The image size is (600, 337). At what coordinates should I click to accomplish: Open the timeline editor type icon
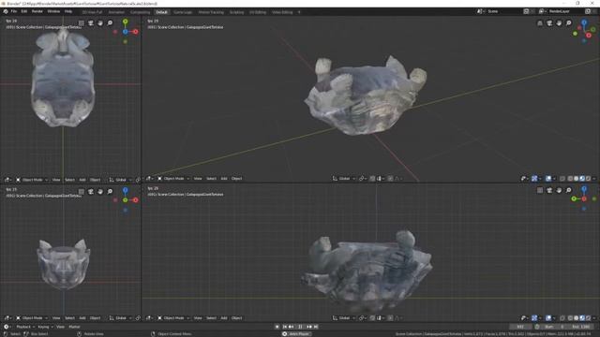click(7, 327)
